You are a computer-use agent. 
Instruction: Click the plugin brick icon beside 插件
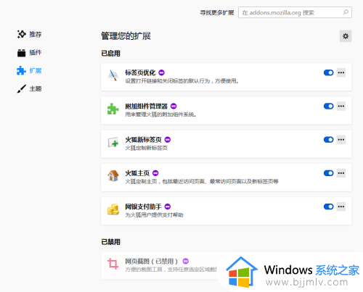[x=21, y=53]
